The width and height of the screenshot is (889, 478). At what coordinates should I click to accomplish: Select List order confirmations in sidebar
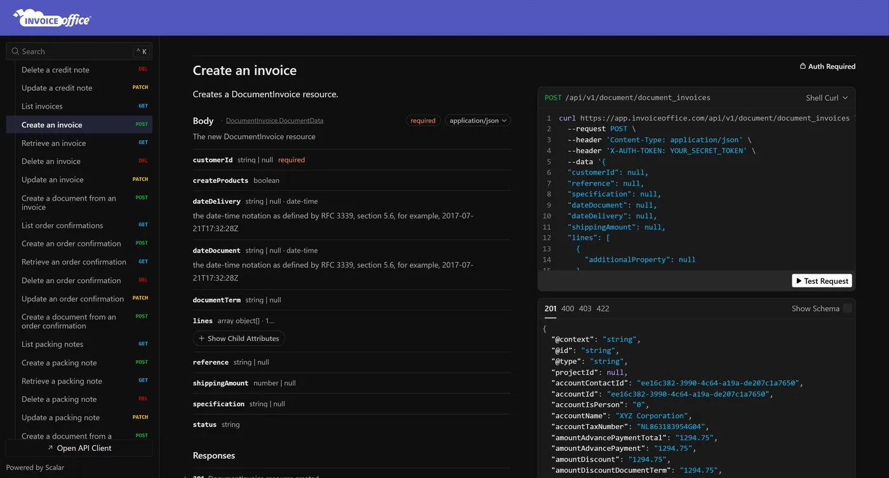[79, 225]
